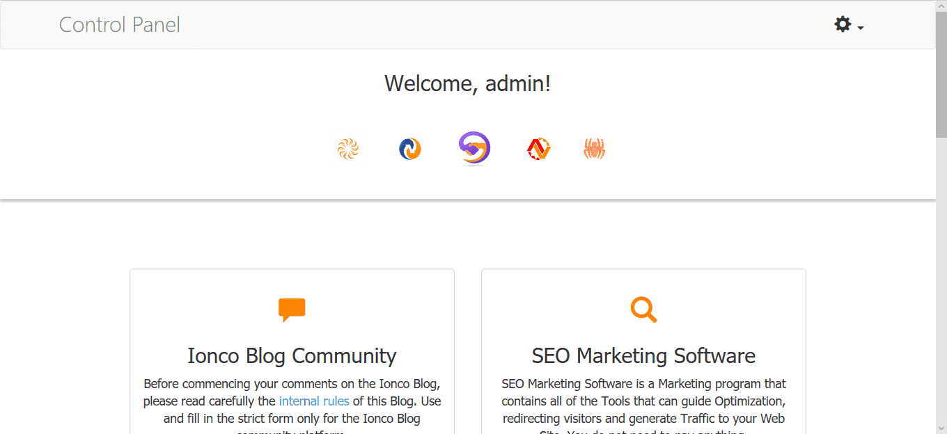Open the Ionco Blog Community card heading
Image resolution: width=947 pixels, height=434 pixels.
click(x=292, y=355)
